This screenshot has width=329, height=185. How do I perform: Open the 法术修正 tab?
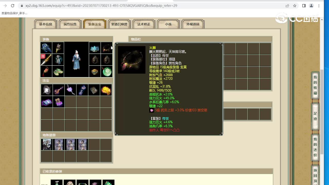pos(144,24)
